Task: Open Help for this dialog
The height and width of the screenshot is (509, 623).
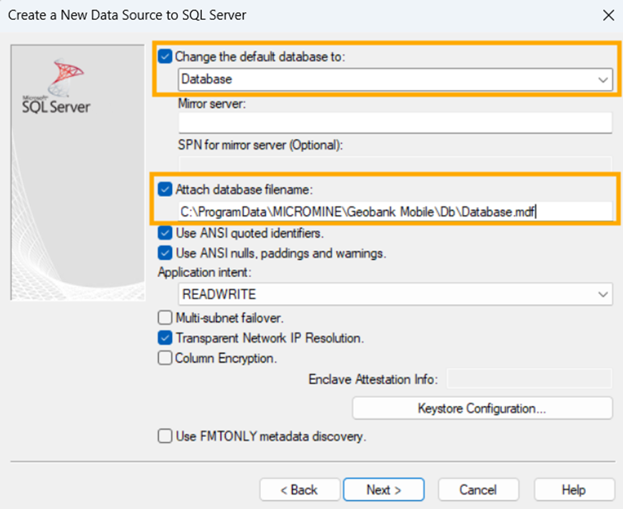Action: (573, 490)
